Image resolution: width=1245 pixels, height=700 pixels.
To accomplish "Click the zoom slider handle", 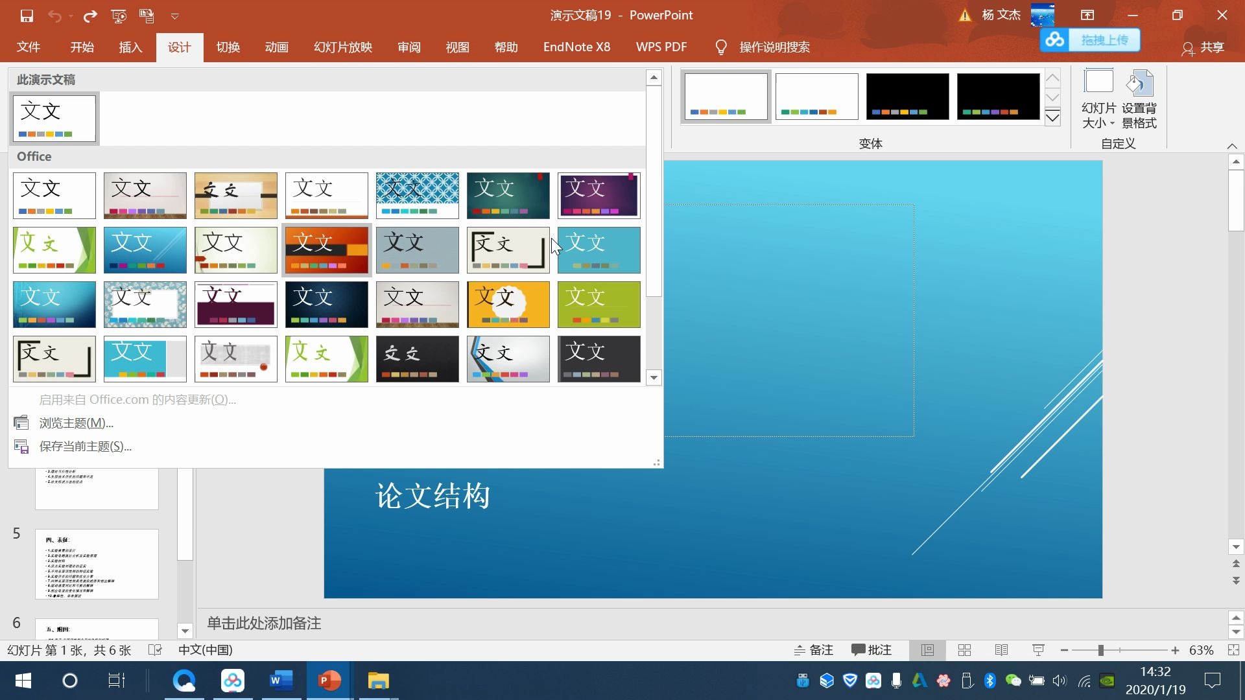I will (1100, 650).
